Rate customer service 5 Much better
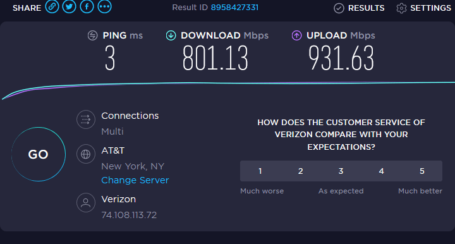The image size is (455, 244). 422,171
